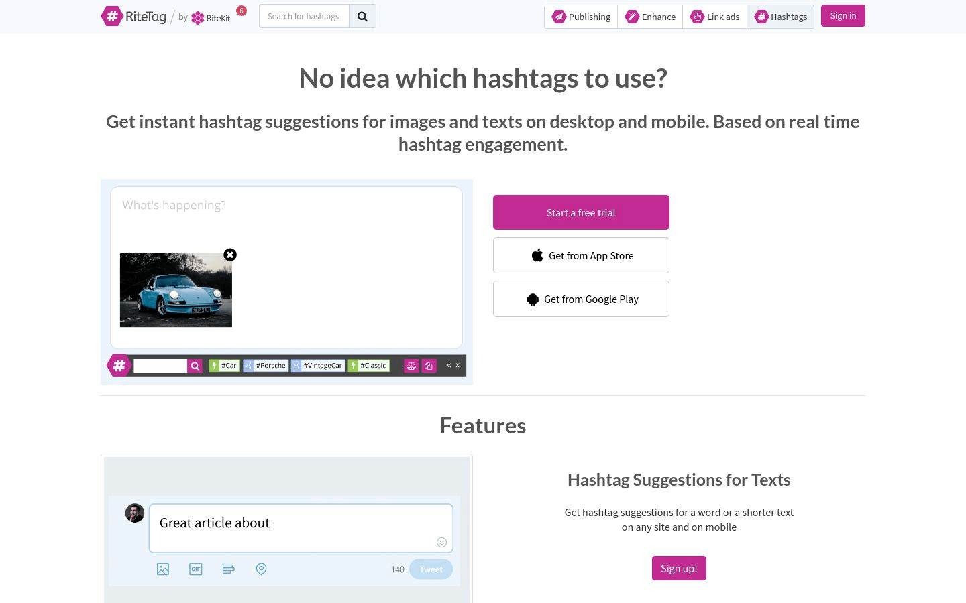Open the RiteKit notification badge
Screen dimensions: 966x603
pyautogui.click(x=241, y=11)
